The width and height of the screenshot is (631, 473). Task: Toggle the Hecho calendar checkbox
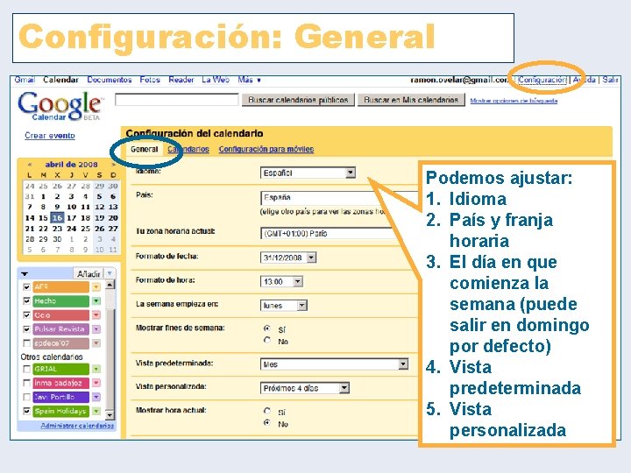click(x=26, y=300)
